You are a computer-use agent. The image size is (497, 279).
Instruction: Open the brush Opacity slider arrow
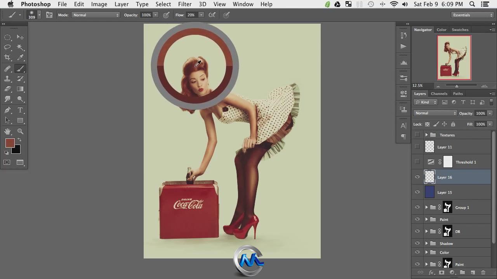pos(155,15)
